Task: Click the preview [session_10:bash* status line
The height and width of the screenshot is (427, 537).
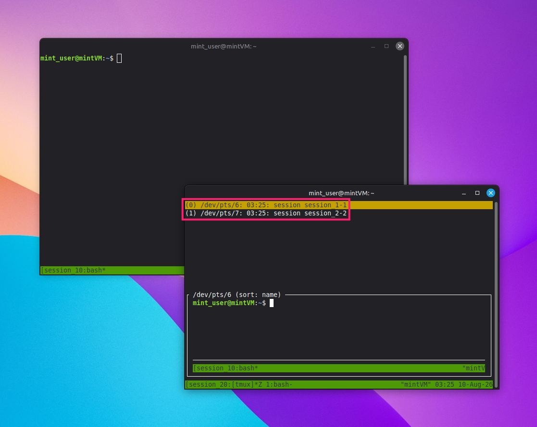Action: pyautogui.click(x=339, y=368)
